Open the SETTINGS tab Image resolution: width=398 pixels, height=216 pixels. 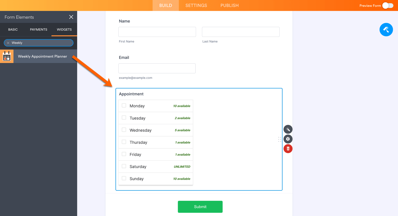click(196, 6)
